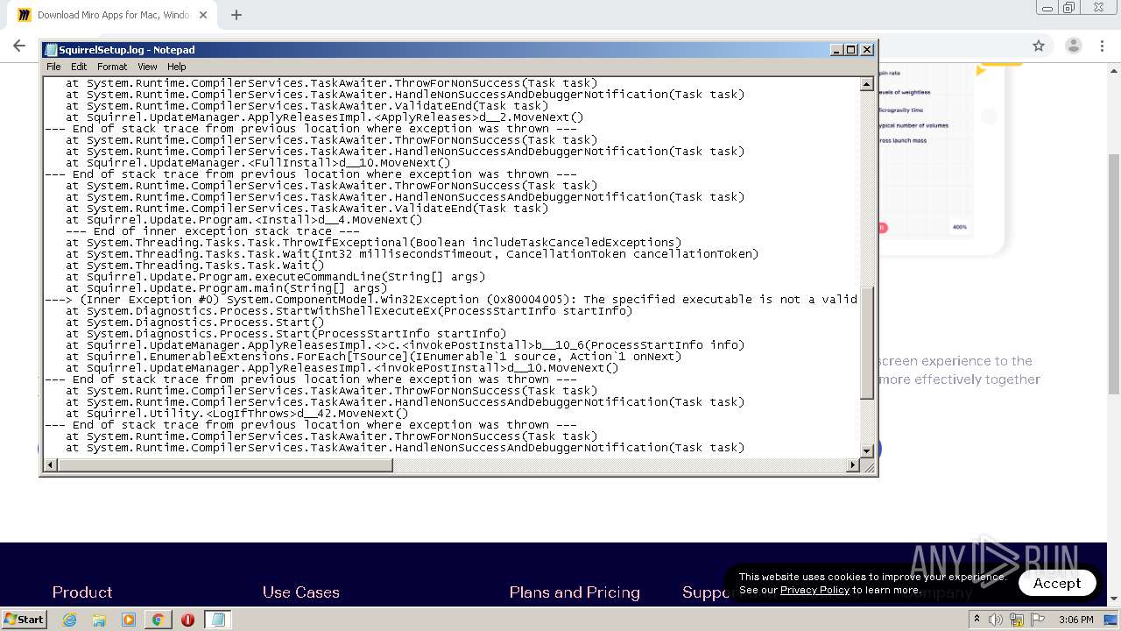The image size is (1121, 631).
Task: Close the Download Miro Apps tab
Action: [x=203, y=15]
